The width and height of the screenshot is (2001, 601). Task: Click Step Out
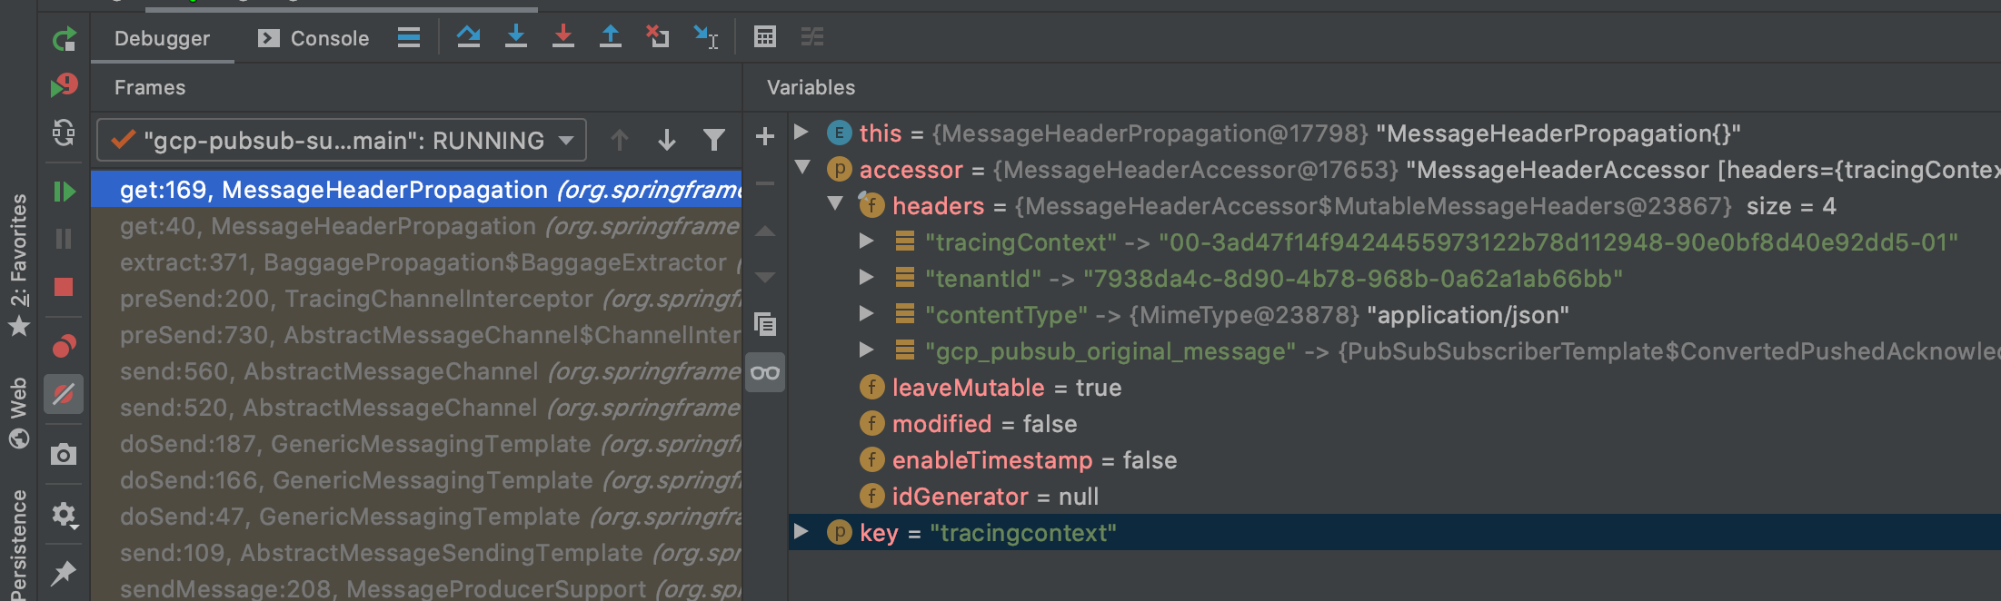pyautogui.click(x=611, y=36)
